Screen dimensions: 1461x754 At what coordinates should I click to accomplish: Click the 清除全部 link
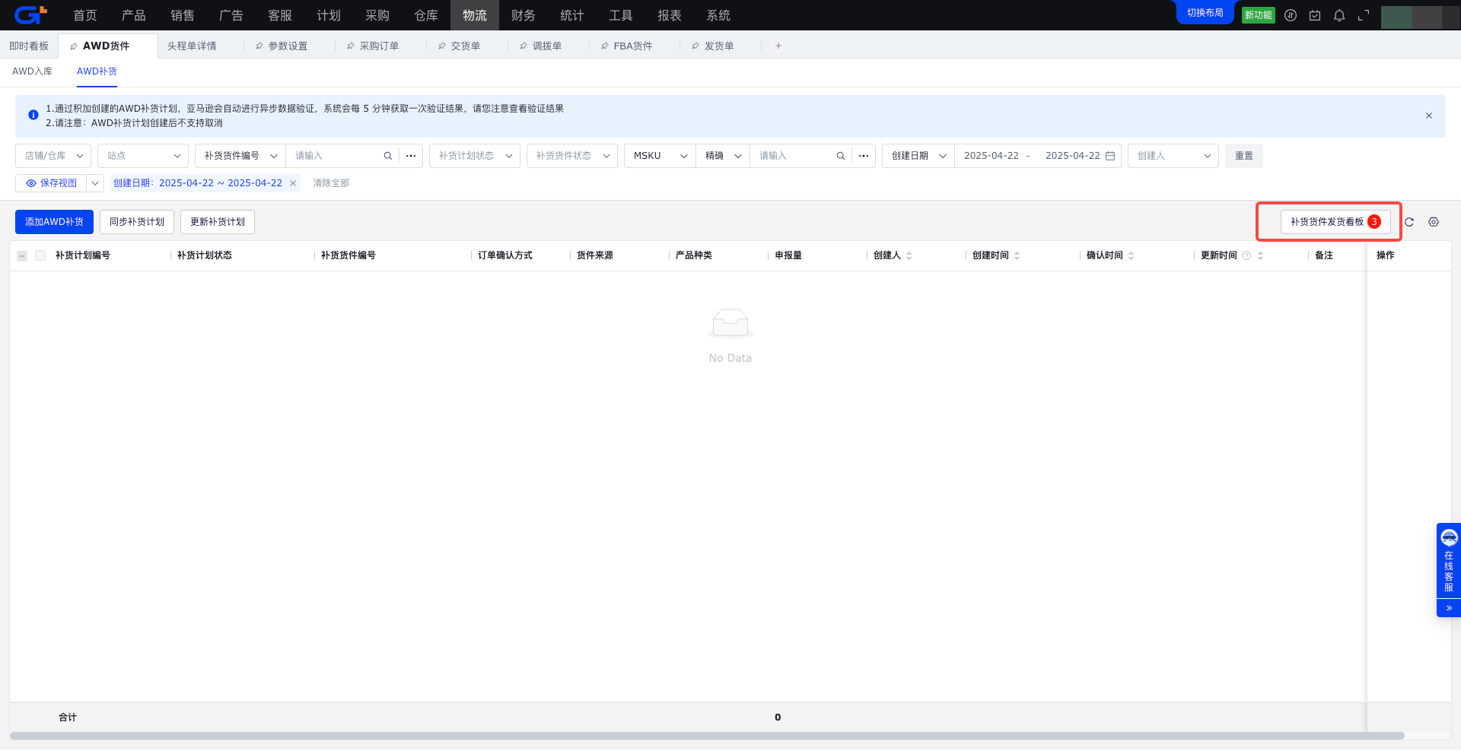[331, 183]
